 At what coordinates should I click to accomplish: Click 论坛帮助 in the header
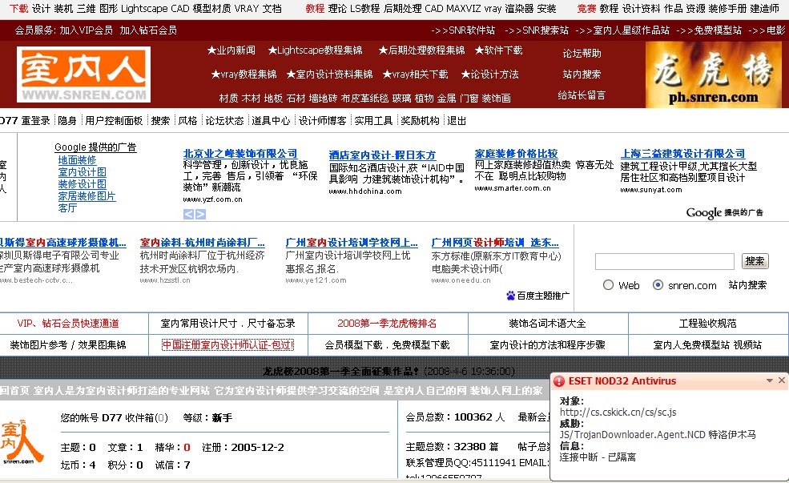[x=582, y=54]
